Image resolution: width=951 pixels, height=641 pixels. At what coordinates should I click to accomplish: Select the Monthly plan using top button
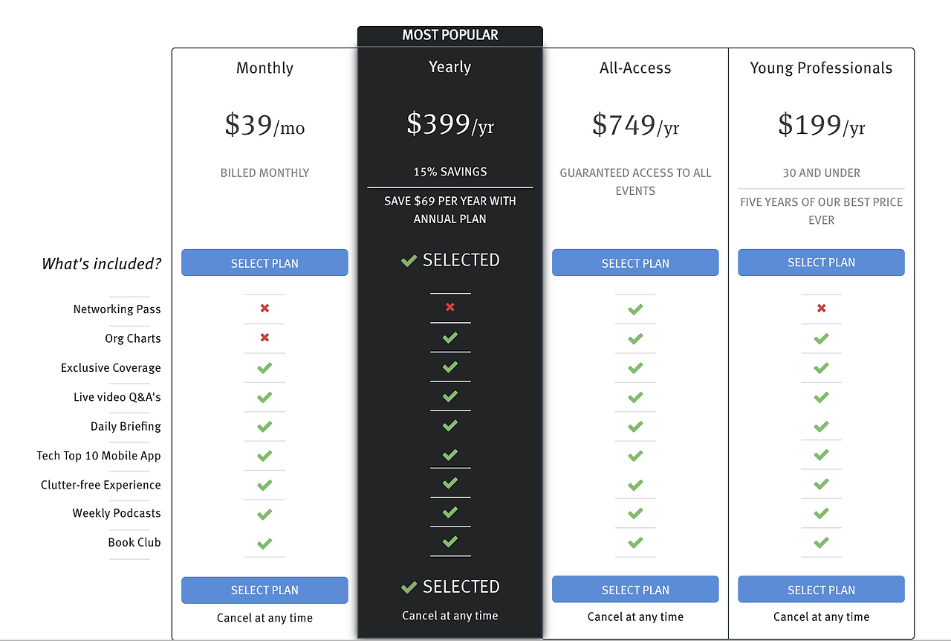(x=264, y=262)
